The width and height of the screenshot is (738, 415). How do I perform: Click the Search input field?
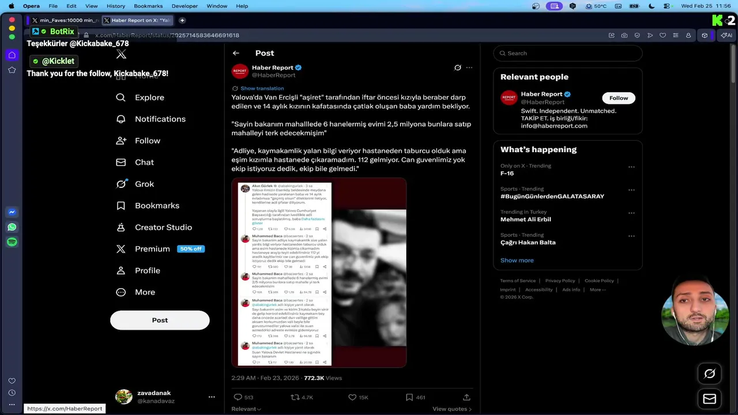tap(568, 53)
